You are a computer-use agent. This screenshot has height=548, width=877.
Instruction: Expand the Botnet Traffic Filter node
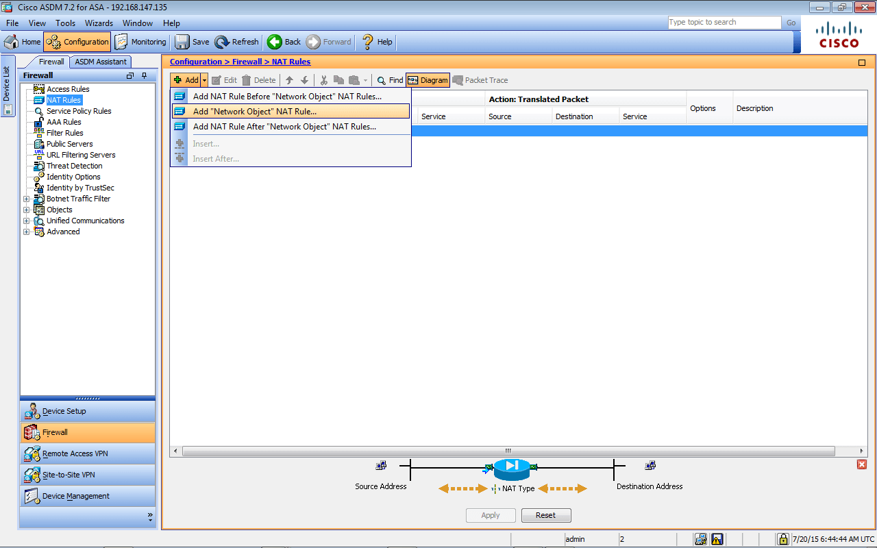click(x=27, y=199)
